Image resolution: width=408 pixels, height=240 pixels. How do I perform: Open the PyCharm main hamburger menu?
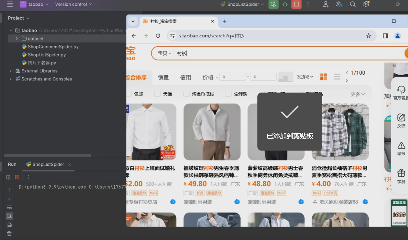tap(10, 4)
